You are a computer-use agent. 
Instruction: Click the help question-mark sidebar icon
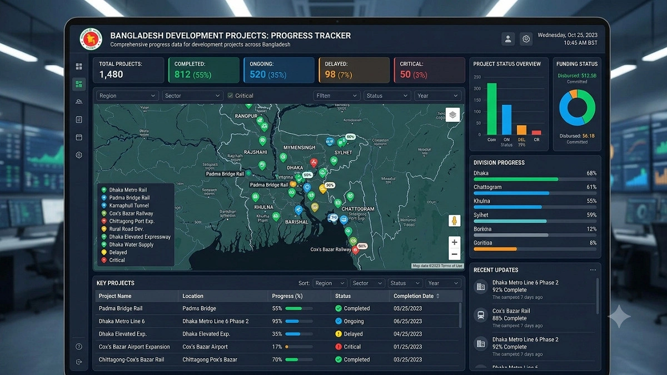pyautogui.click(x=79, y=347)
